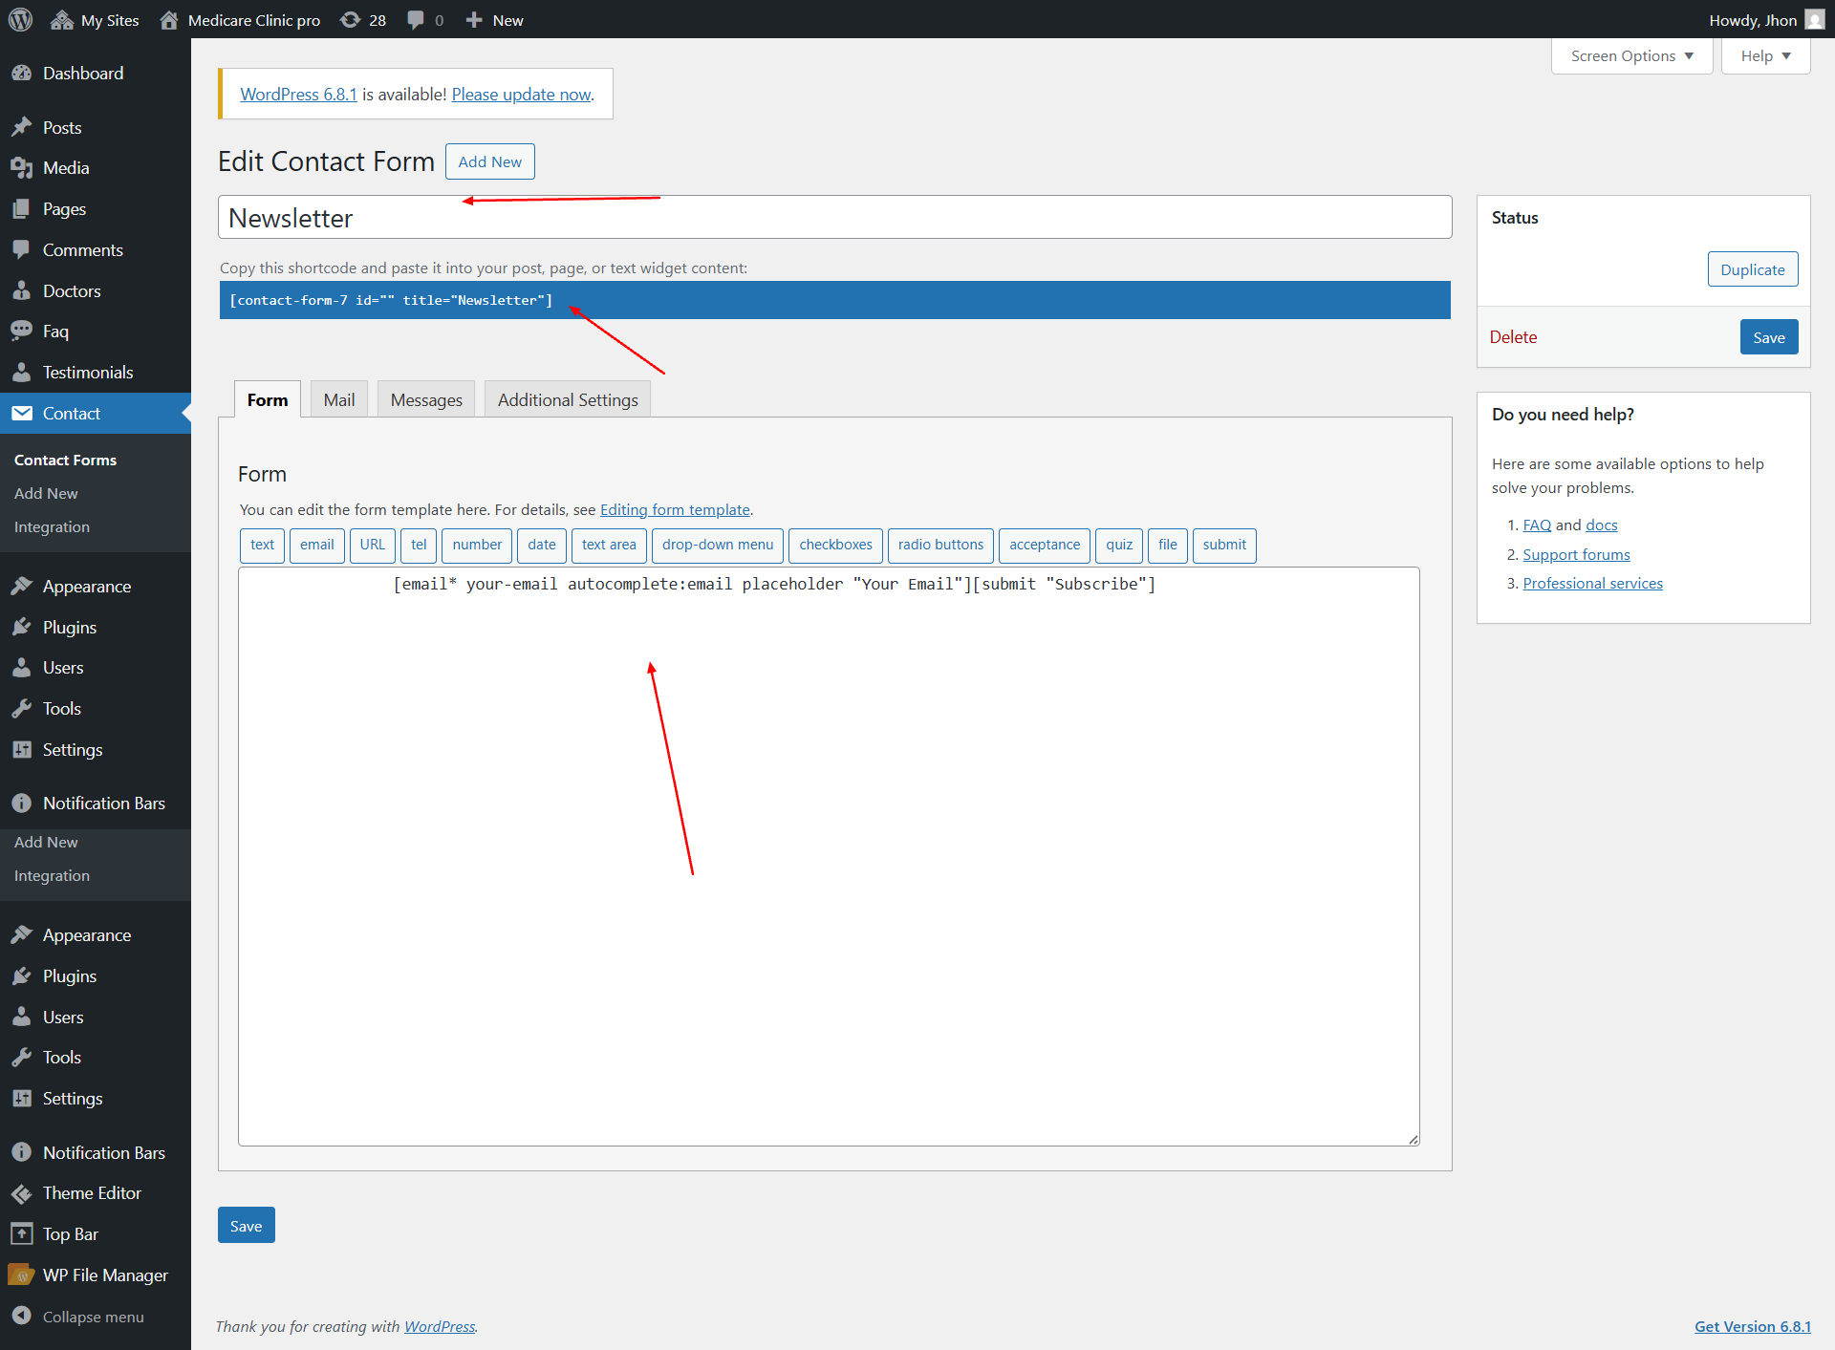Open the Support forums link

coord(1576,555)
